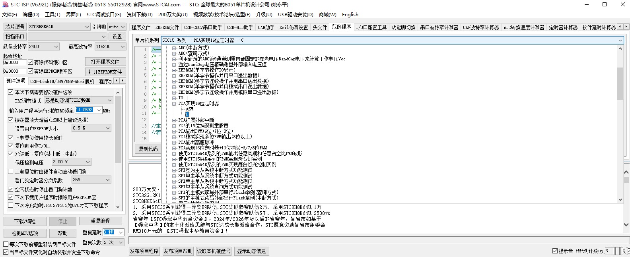Switch to the I/O口配置工具 tab
Viewport: 630px width, 257px height.
pos(371,27)
